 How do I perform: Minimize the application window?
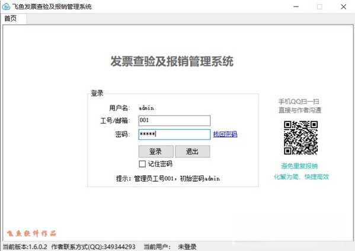pos(296,7)
